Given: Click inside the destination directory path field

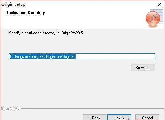Looking at the screenshot, I should (82, 57).
